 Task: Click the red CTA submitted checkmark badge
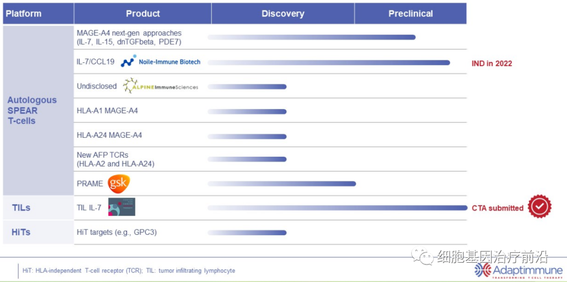click(x=539, y=207)
